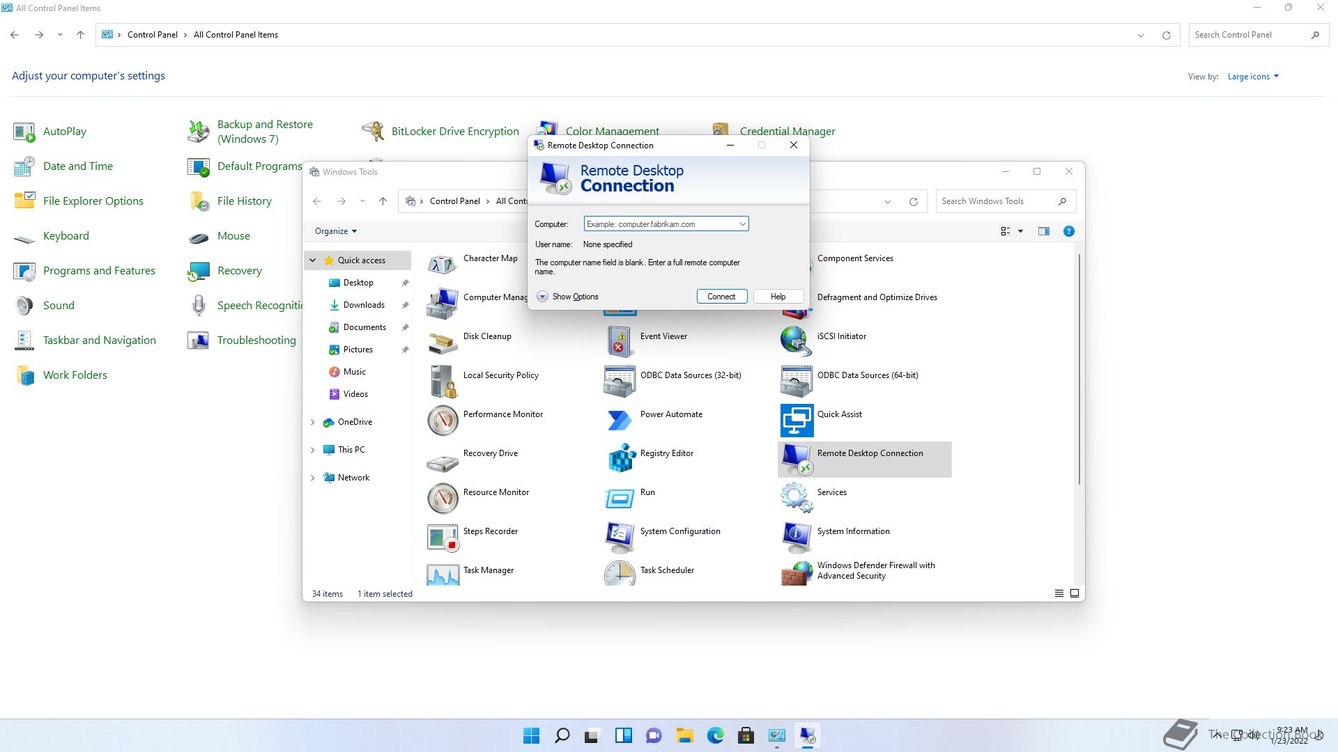Open Local Security Policy icon
1338x752 pixels.
(x=443, y=381)
